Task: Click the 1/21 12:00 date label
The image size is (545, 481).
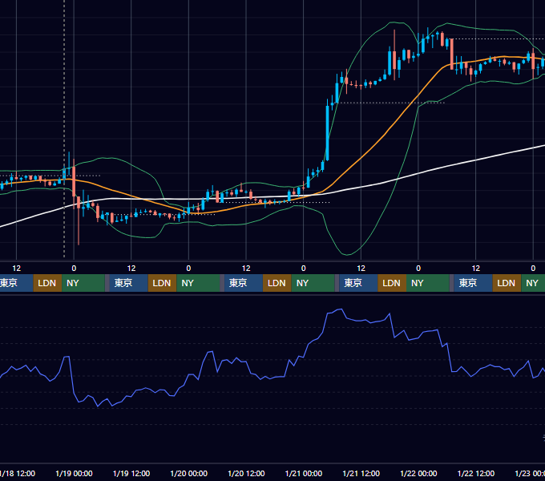Action: [x=361, y=473]
